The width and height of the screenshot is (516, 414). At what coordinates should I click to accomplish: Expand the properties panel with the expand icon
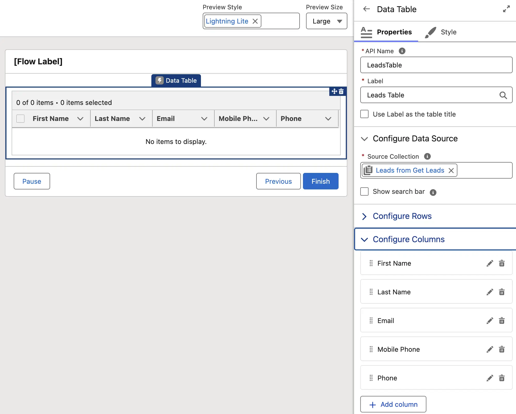(x=506, y=9)
